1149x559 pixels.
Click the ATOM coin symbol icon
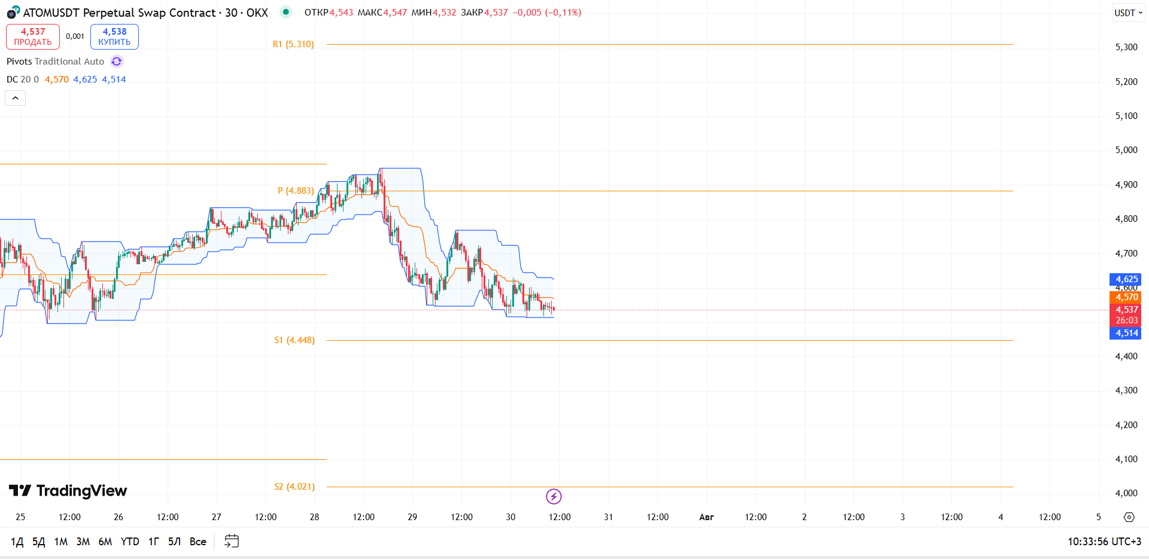point(13,12)
